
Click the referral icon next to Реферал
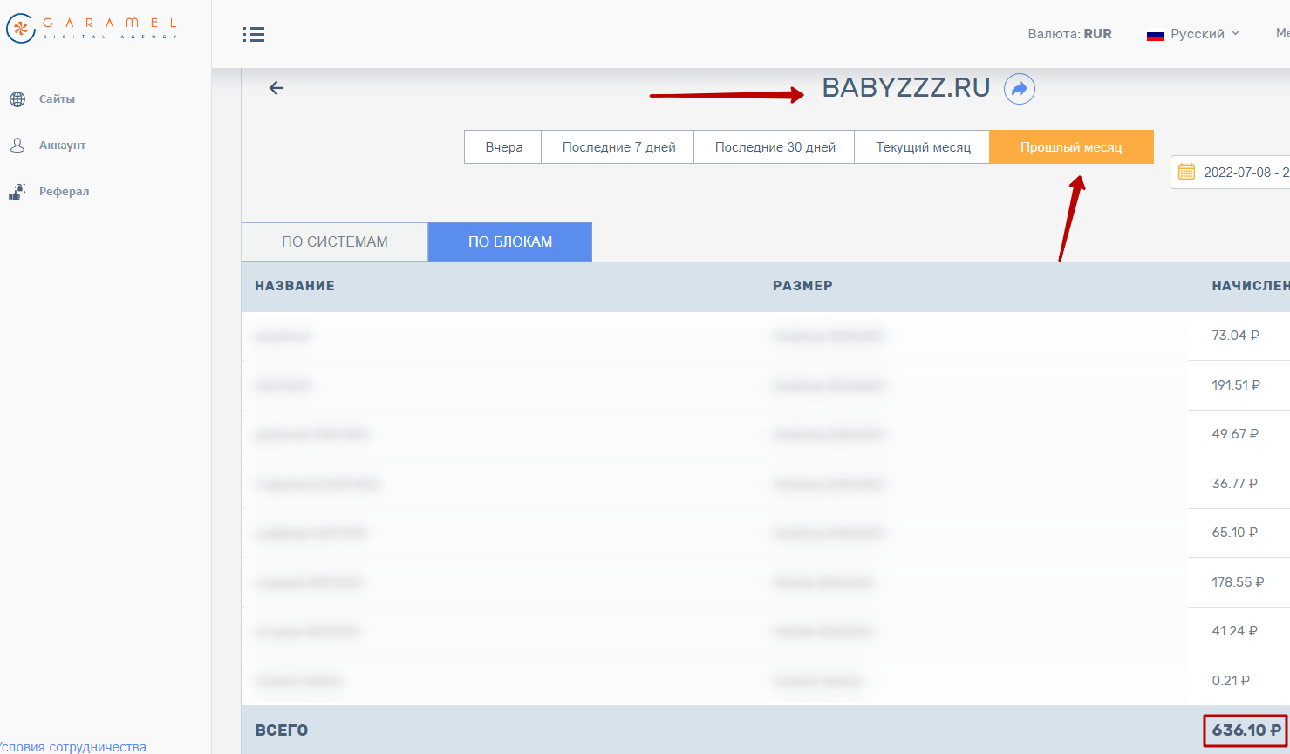[x=17, y=192]
